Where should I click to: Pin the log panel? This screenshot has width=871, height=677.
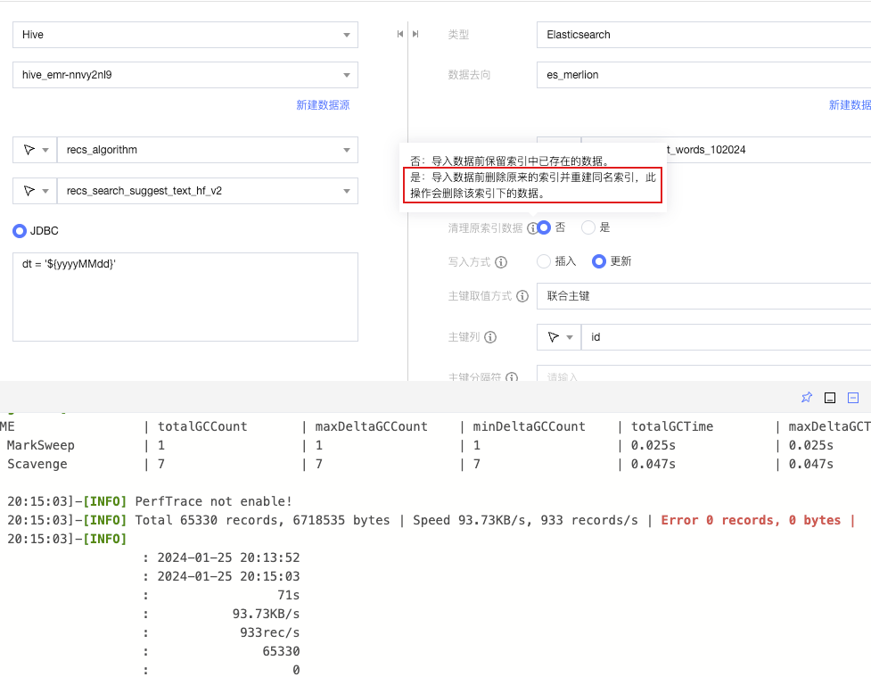(x=807, y=397)
